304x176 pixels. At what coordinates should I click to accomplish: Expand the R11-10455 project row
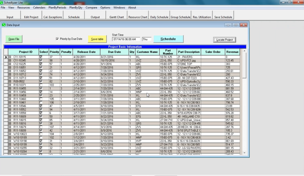[10, 88]
